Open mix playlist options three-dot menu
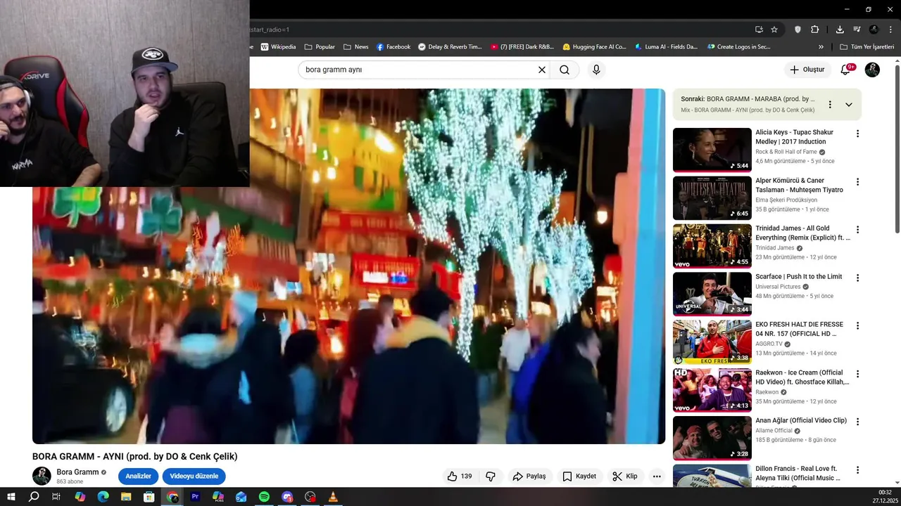Image resolution: width=901 pixels, height=506 pixels. pos(830,105)
